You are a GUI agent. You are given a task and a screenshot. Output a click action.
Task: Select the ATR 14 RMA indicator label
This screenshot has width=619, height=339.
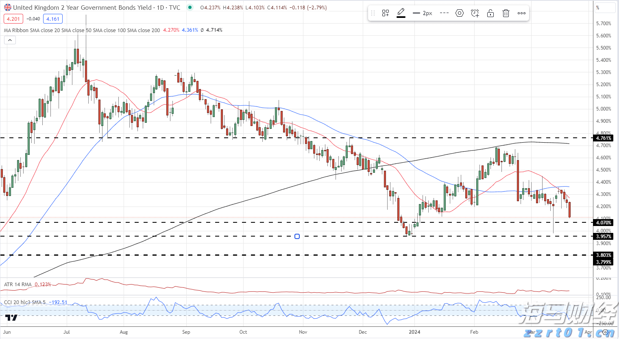(17, 285)
